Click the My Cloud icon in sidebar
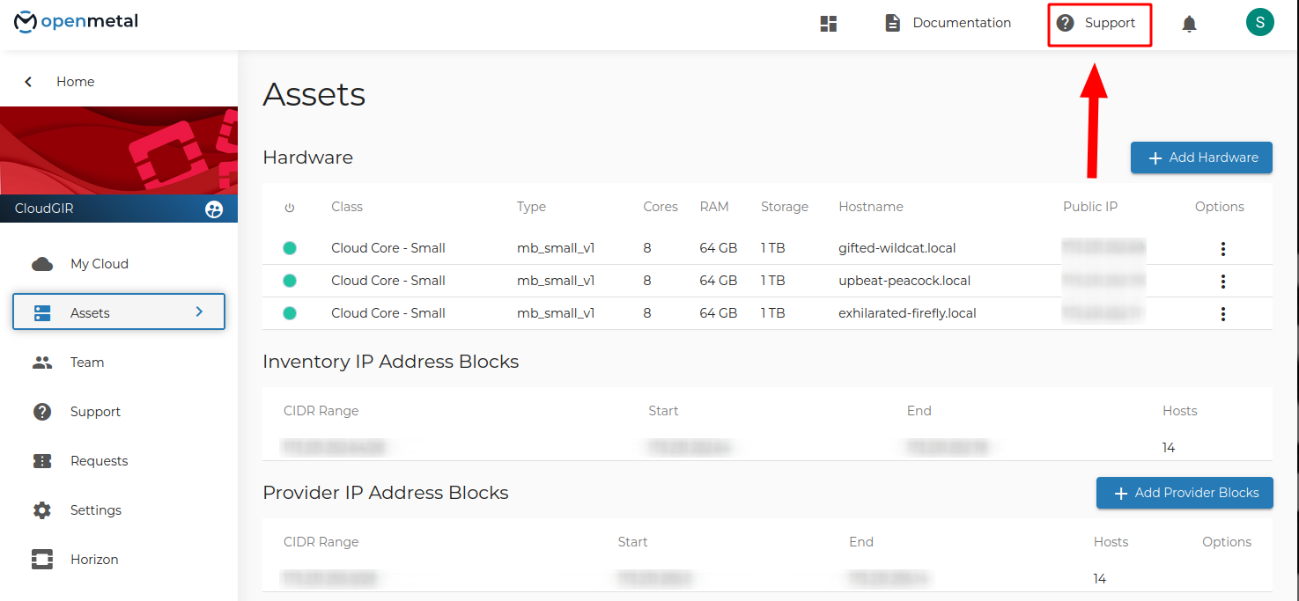The width and height of the screenshot is (1299, 601). pyautogui.click(x=42, y=264)
